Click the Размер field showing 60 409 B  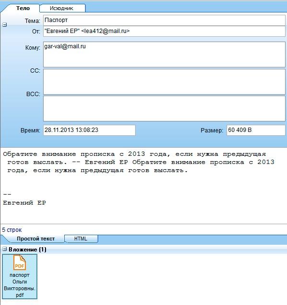(256, 130)
